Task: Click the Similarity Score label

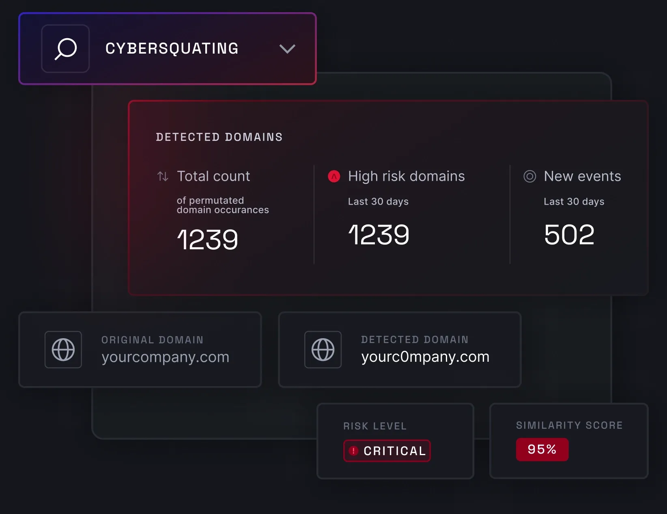Action: 569,425
